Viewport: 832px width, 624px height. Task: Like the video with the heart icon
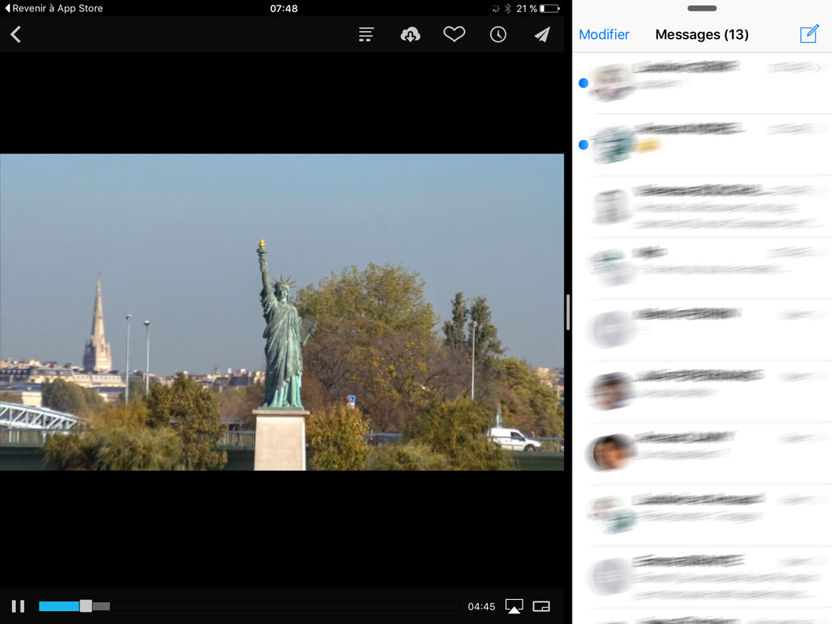[455, 34]
